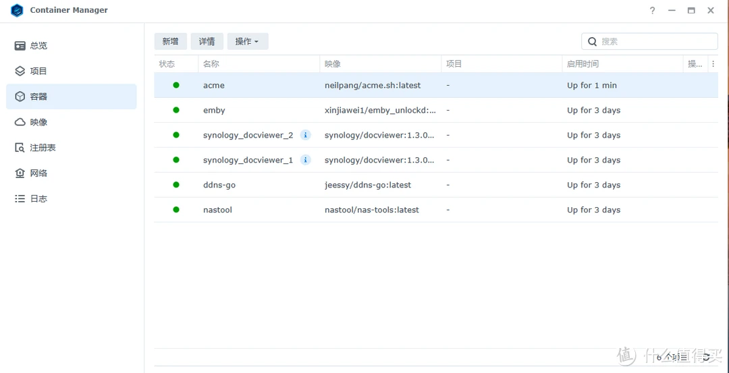729x373 pixels.
Task: Open the help question mark icon
Action: [x=652, y=10]
